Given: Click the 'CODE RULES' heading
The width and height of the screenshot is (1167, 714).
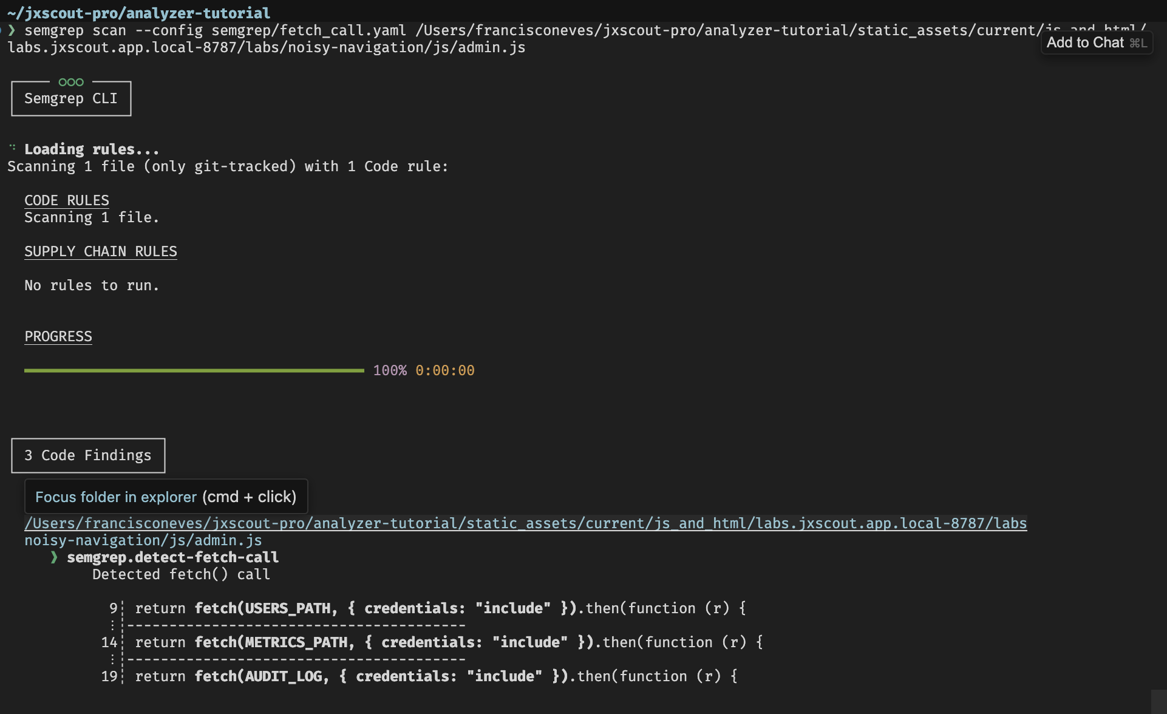Looking at the screenshot, I should pos(67,200).
